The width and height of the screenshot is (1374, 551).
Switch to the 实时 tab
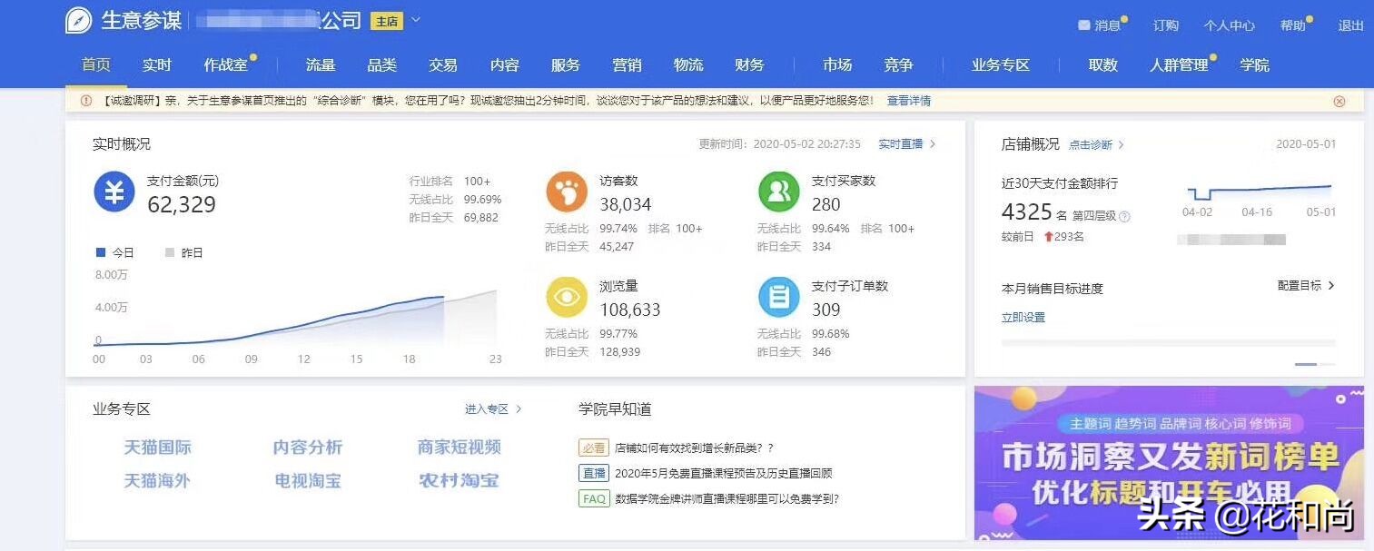tap(156, 64)
